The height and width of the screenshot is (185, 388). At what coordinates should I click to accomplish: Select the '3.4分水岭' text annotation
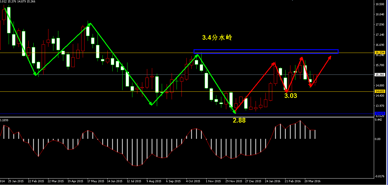click(x=217, y=38)
